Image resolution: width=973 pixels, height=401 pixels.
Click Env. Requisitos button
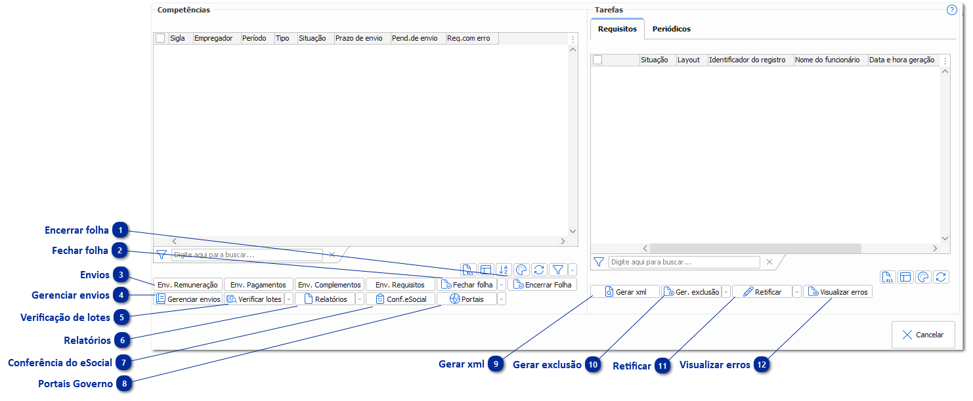(x=400, y=285)
